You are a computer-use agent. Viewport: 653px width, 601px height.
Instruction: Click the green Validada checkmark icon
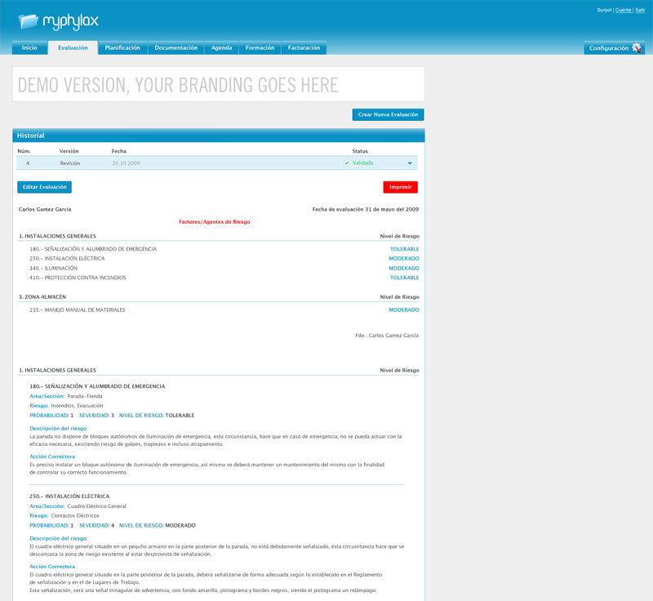point(347,163)
